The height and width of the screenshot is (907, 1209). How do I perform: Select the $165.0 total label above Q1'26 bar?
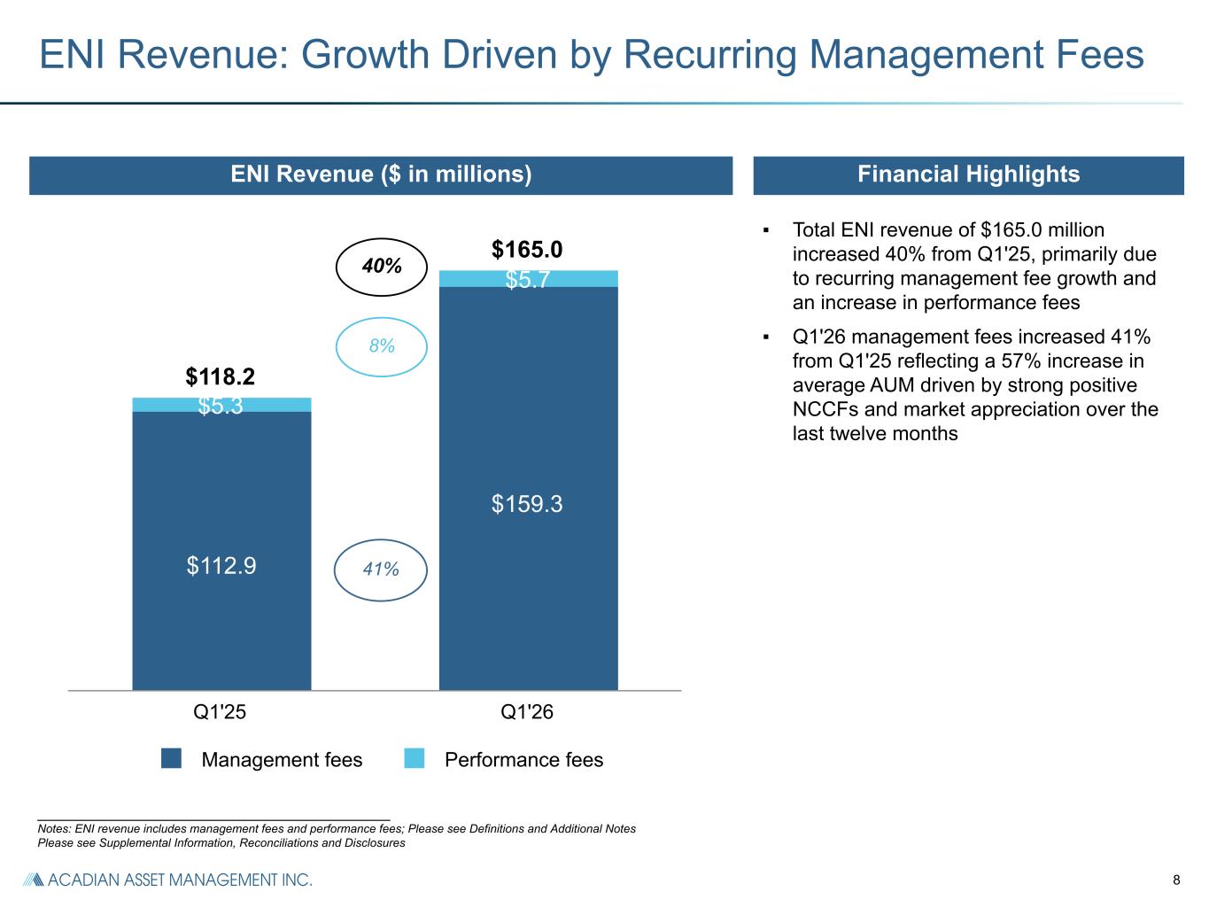[527, 250]
